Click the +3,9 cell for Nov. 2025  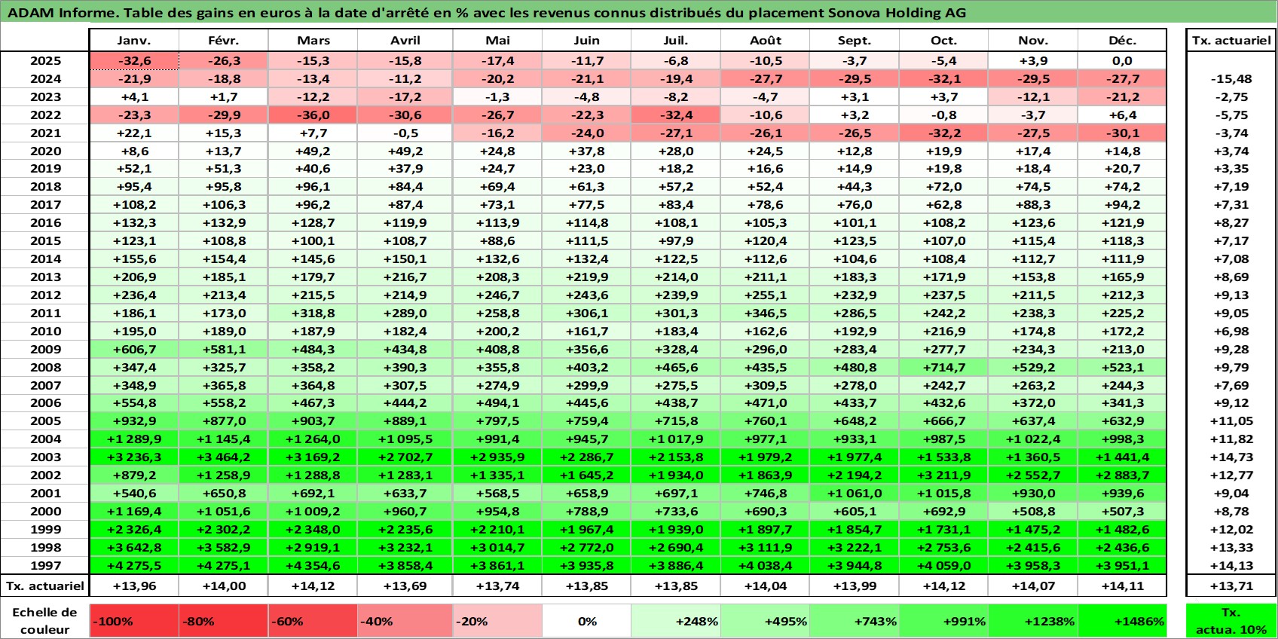pos(1033,61)
